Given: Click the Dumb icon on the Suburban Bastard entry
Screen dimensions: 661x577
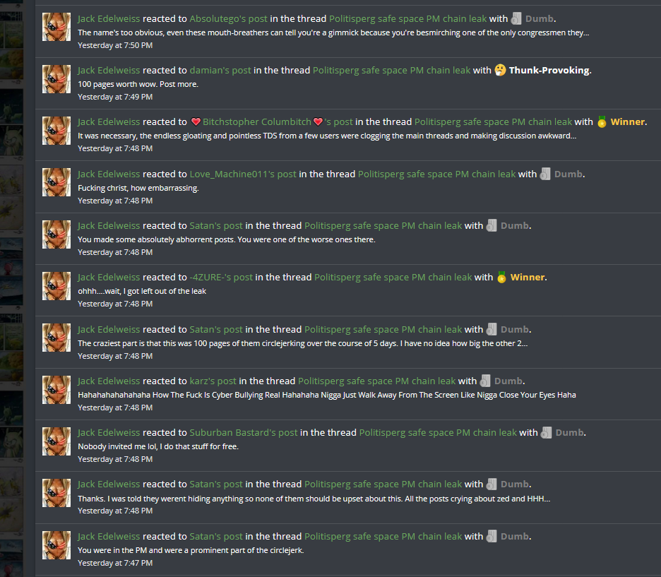Looking at the screenshot, I should (547, 433).
